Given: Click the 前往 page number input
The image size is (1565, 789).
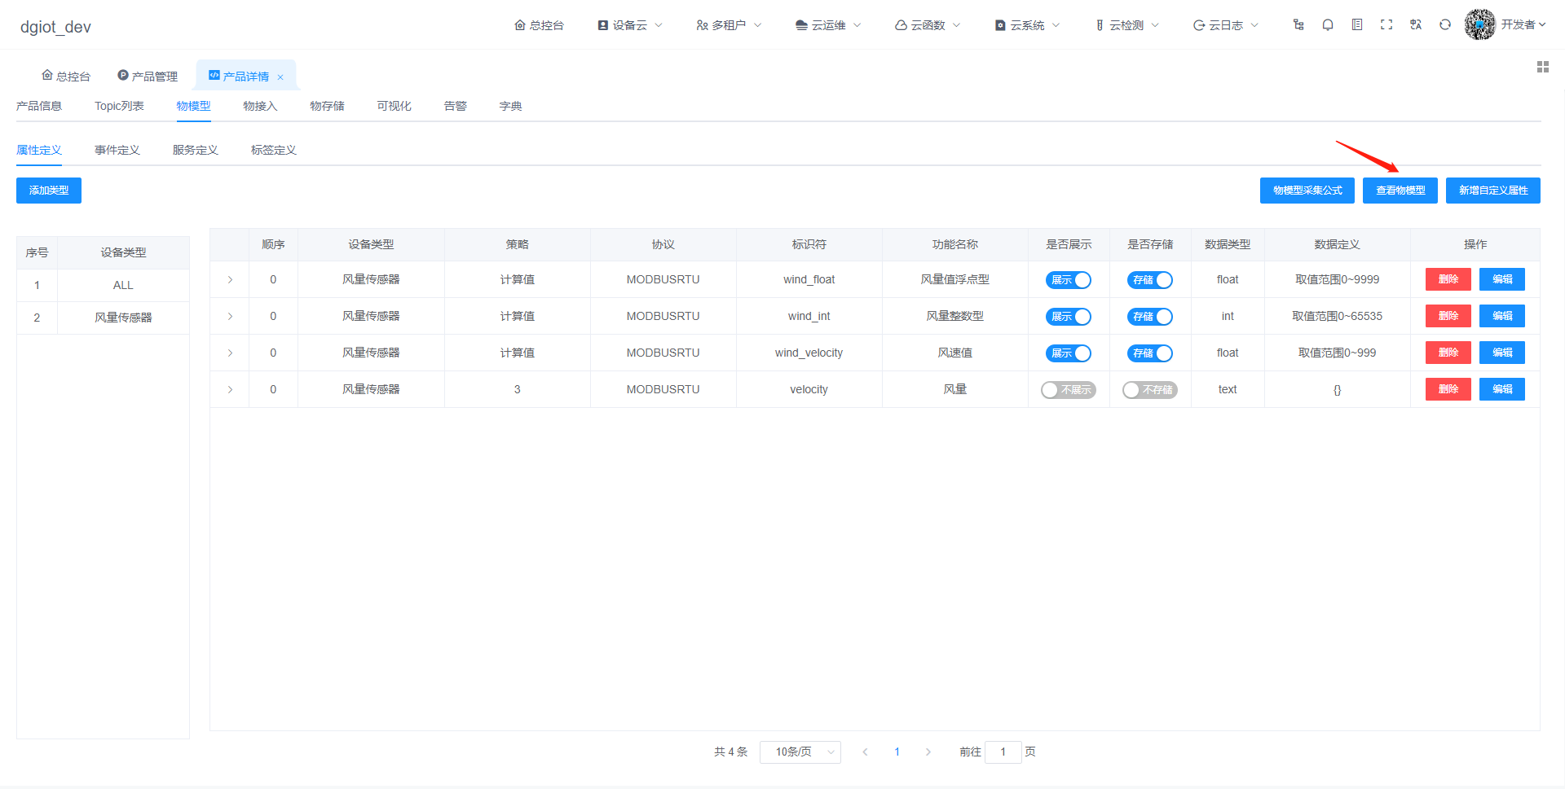Looking at the screenshot, I should [x=1003, y=752].
